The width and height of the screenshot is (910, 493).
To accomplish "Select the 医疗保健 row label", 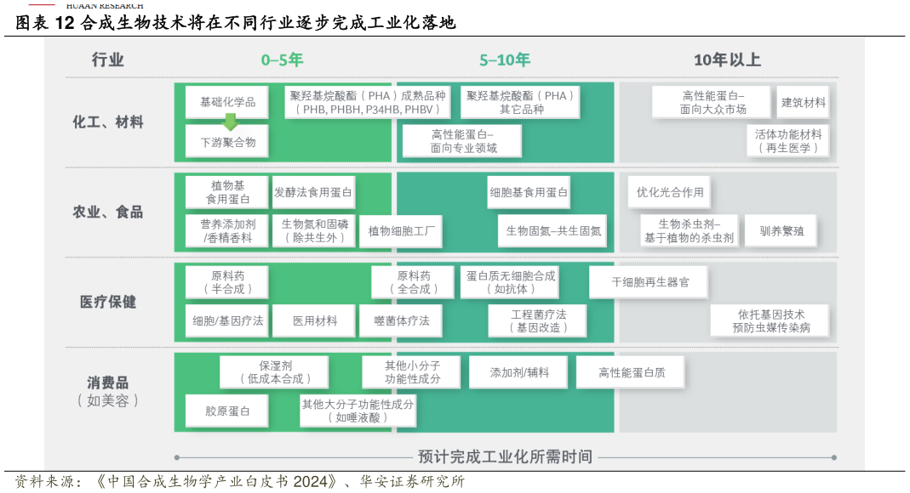I will [x=107, y=302].
